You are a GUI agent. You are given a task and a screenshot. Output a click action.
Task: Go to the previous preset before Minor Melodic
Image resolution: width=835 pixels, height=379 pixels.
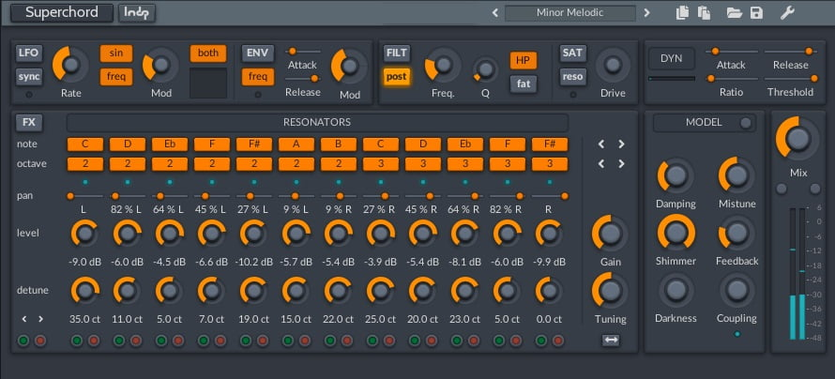click(494, 13)
